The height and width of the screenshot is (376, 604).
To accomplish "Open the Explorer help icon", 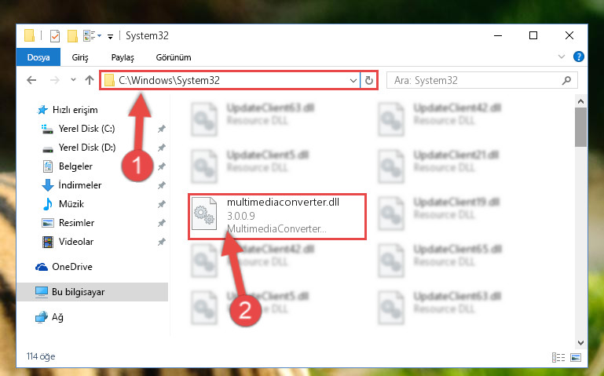I will click(x=578, y=57).
